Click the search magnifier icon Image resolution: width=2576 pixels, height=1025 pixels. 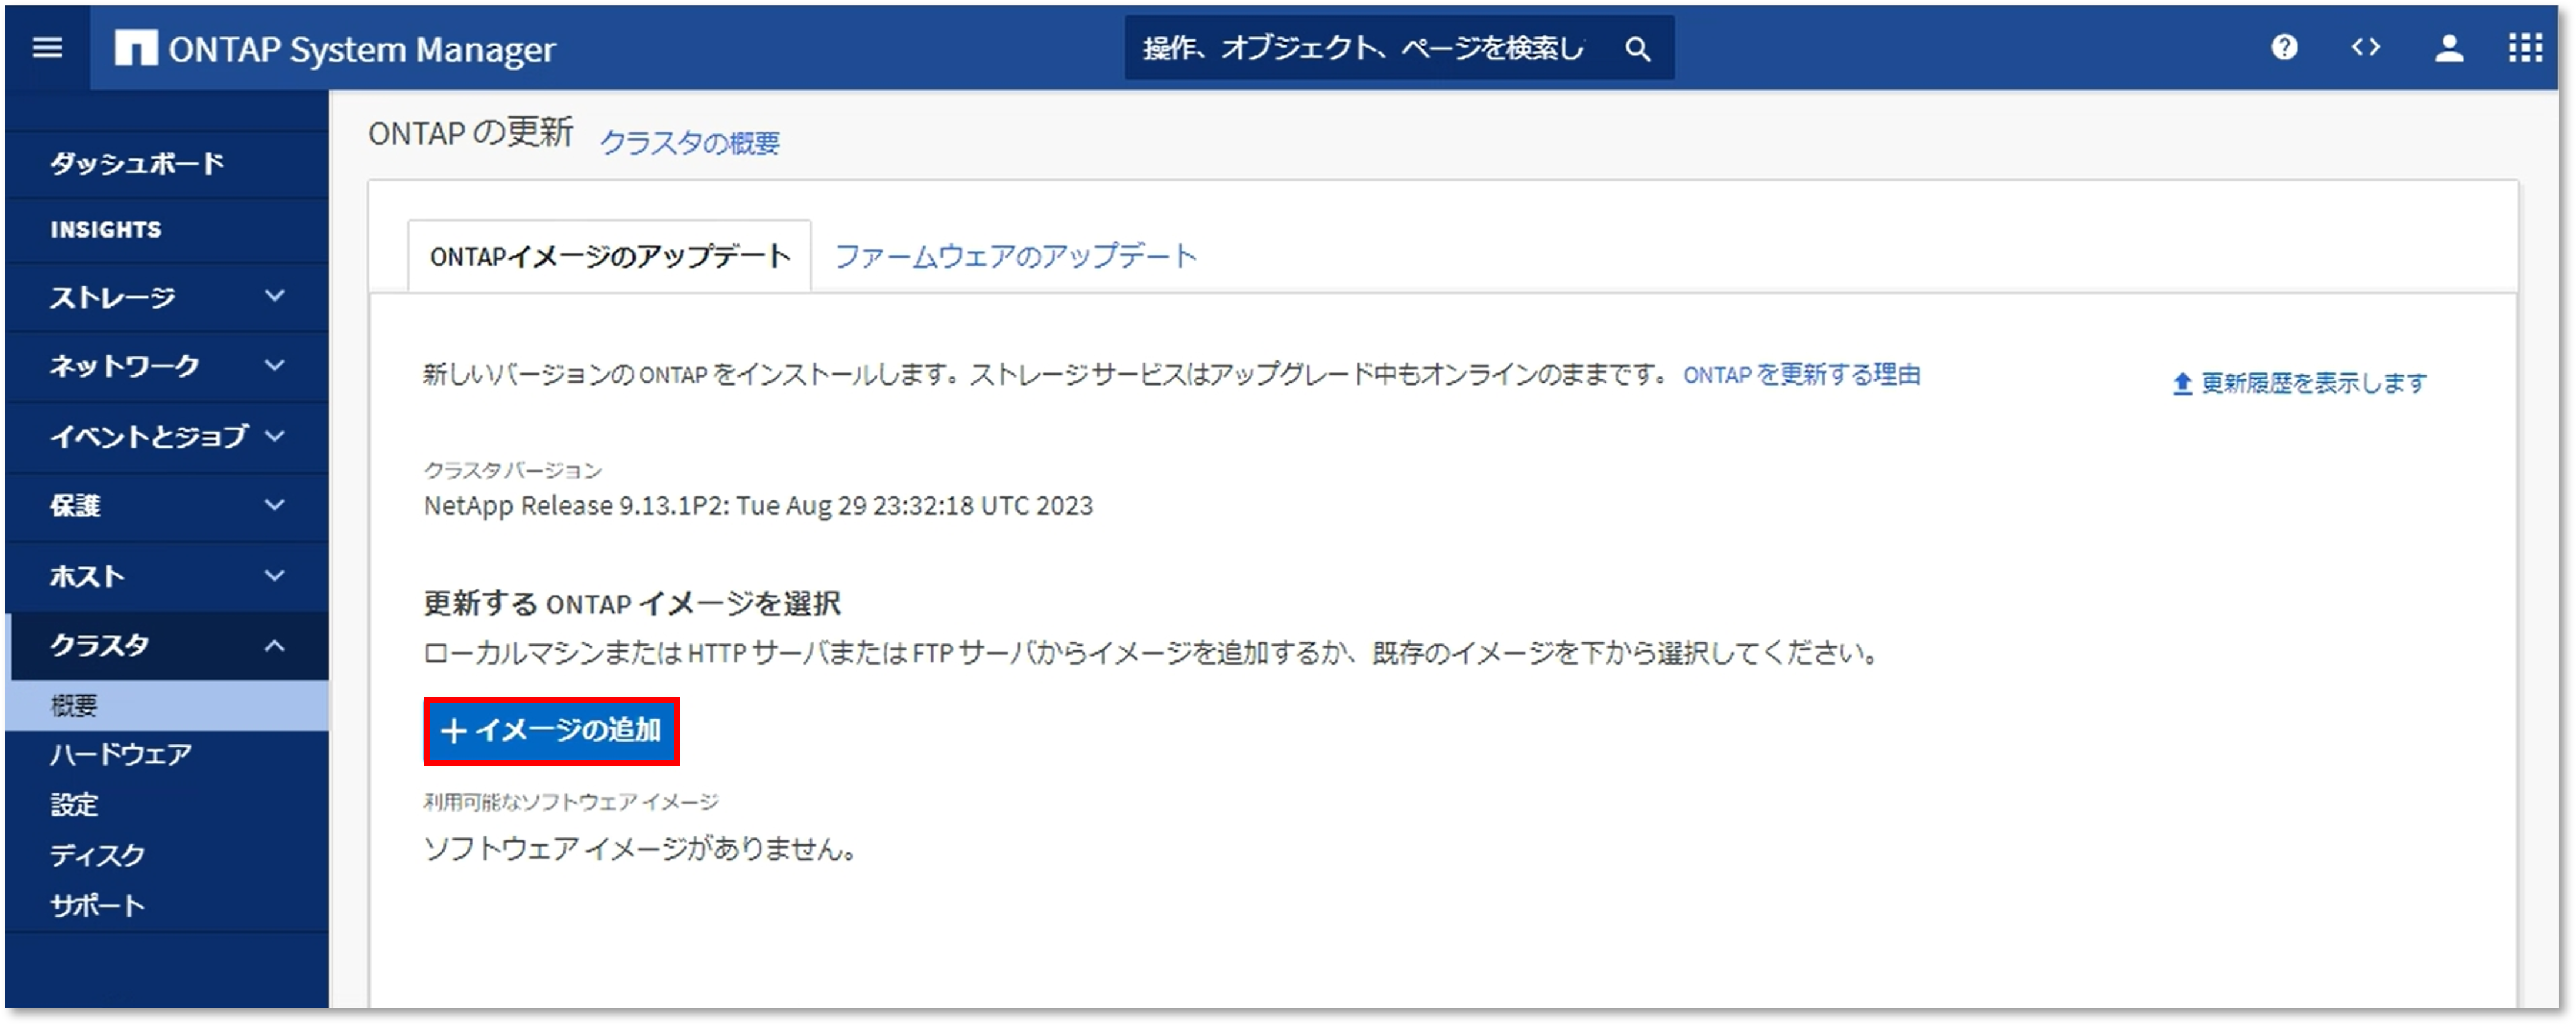point(1637,48)
